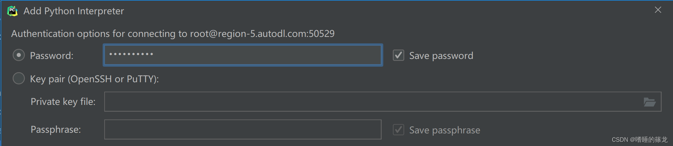Click into the Private key file field

[x=383, y=102]
